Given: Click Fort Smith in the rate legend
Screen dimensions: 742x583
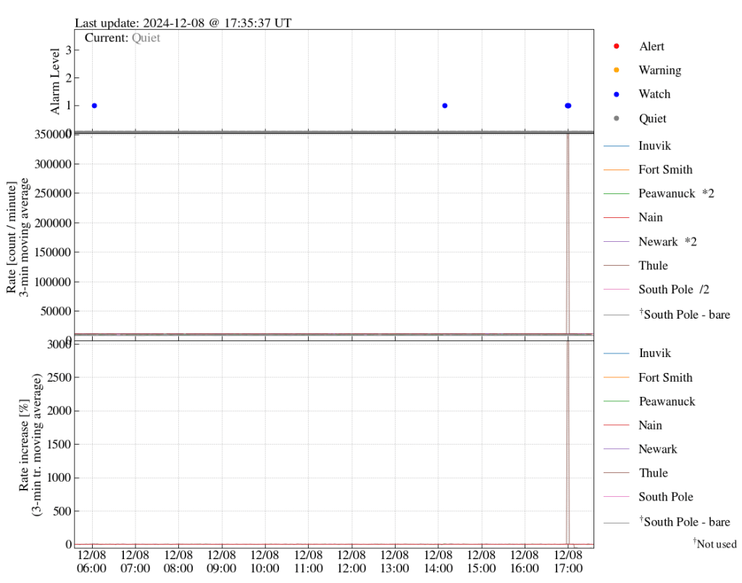Looking at the screenshot, I should 665,169.
